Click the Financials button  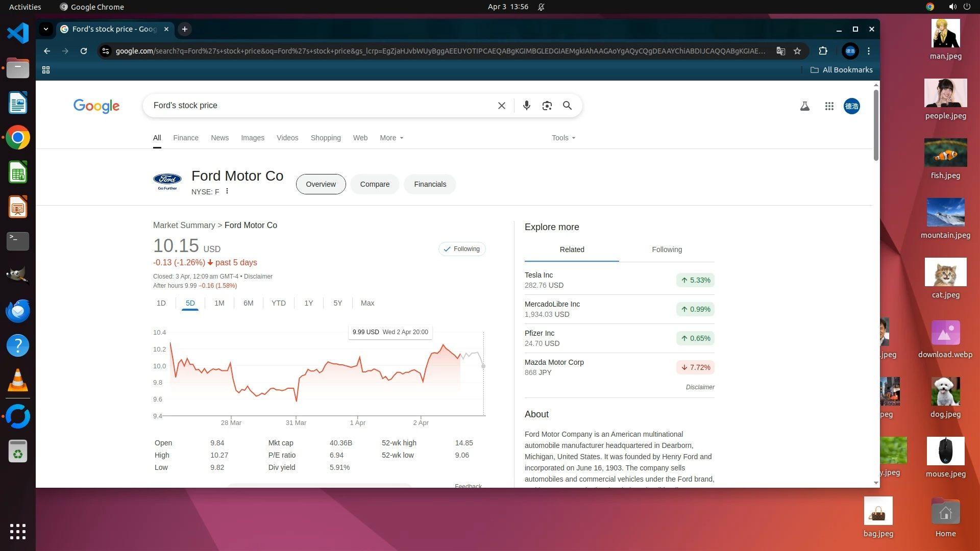click(x=430, y=184)
